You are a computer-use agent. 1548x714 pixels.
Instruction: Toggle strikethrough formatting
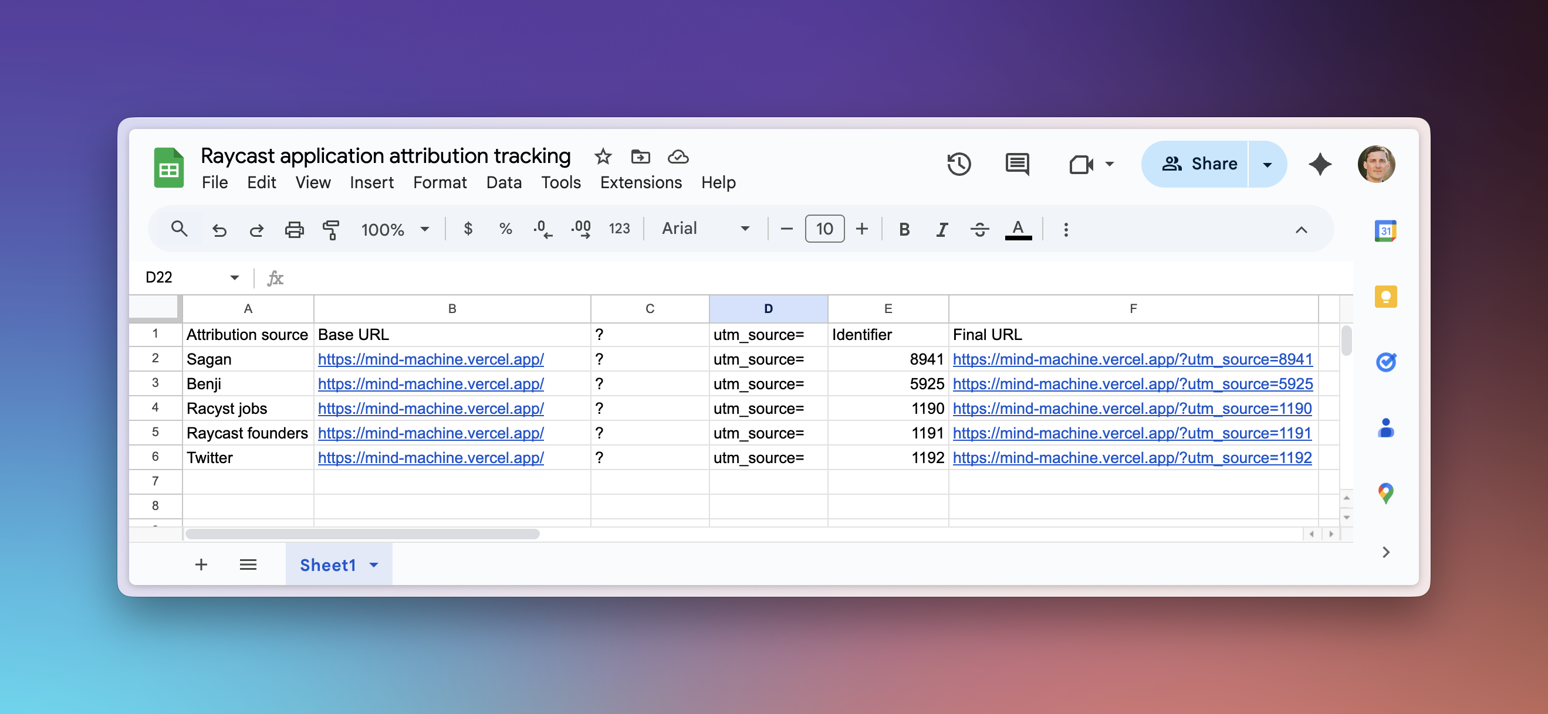pyautogui.click(x=979, y=229)
